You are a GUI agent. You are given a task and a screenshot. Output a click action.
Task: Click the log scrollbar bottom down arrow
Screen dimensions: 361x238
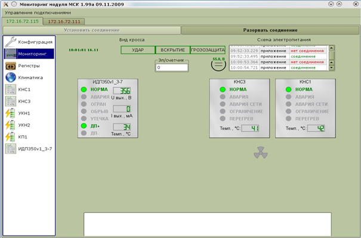(332, 67)
